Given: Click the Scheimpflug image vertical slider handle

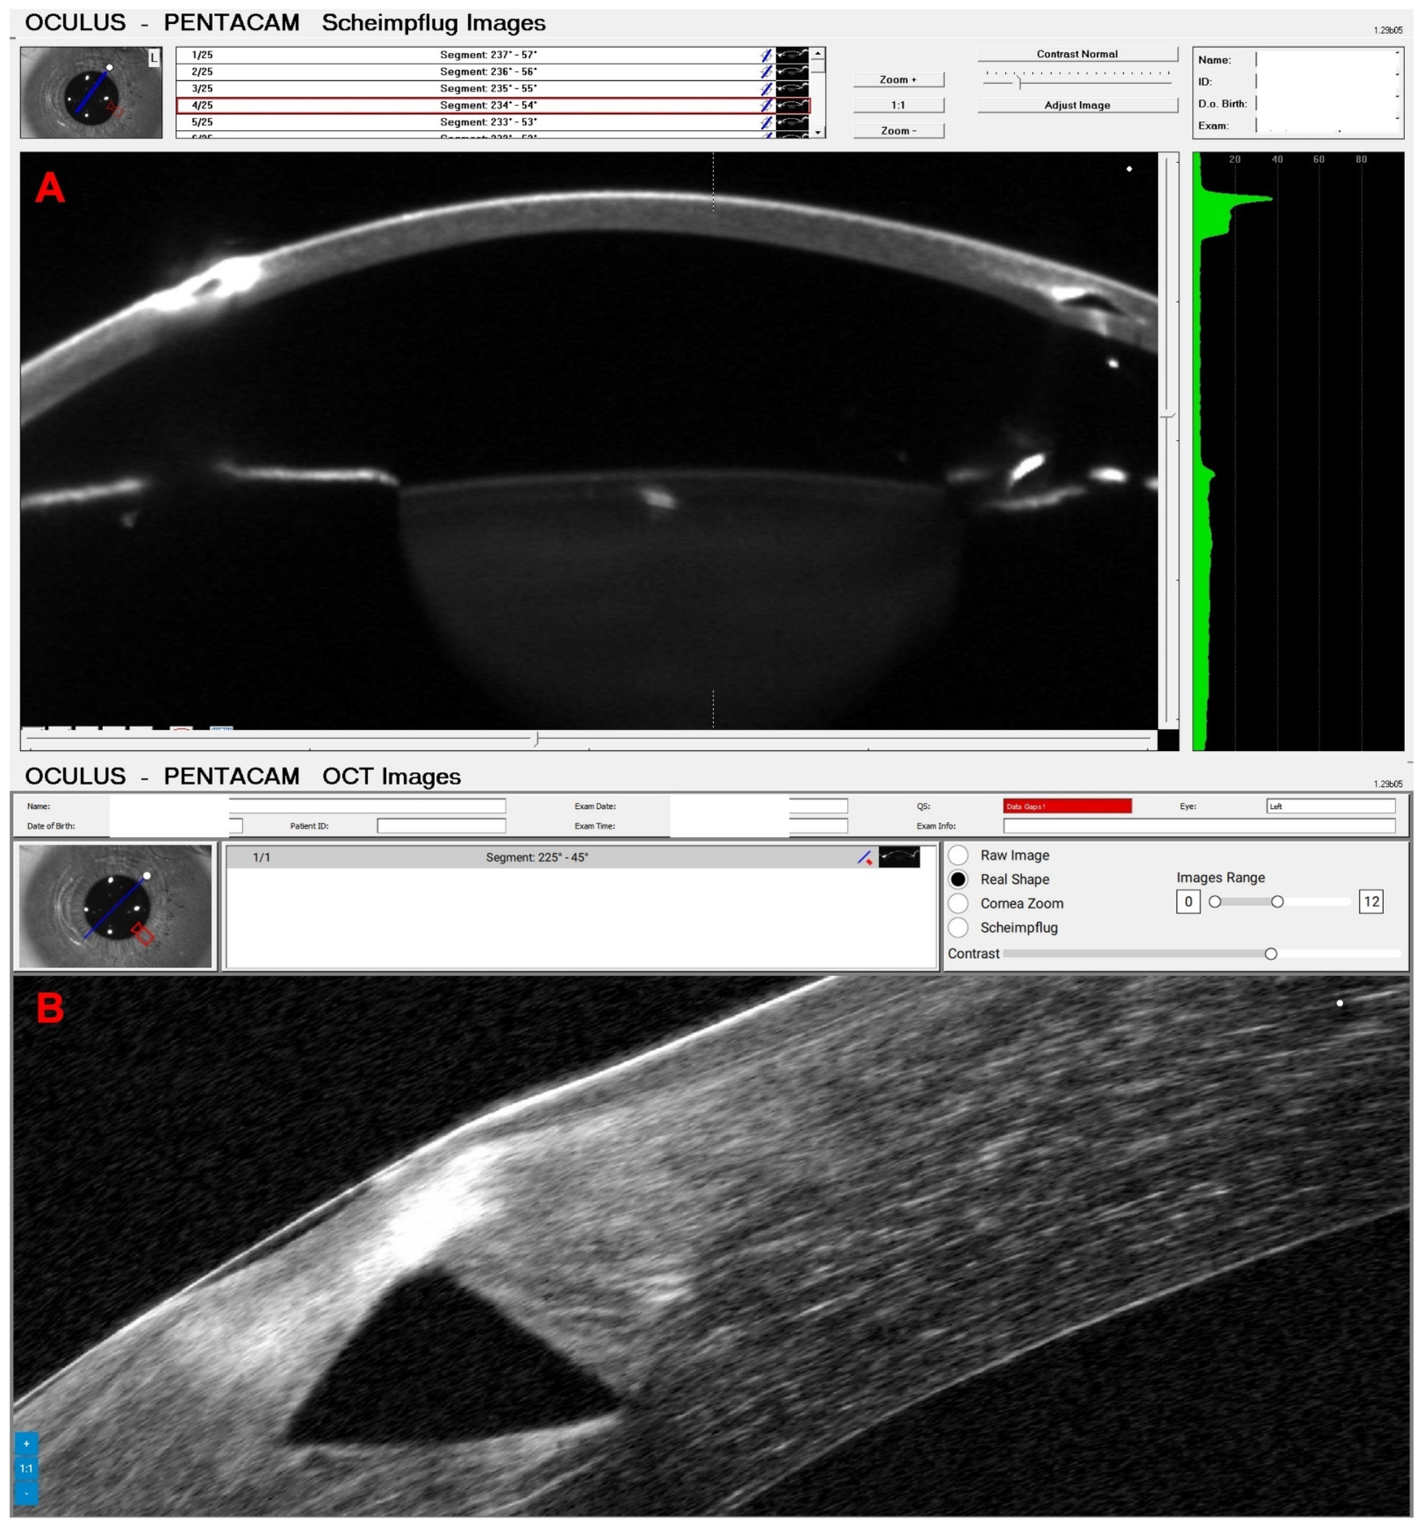Looking at the screenshot, I should (1167, 415).
